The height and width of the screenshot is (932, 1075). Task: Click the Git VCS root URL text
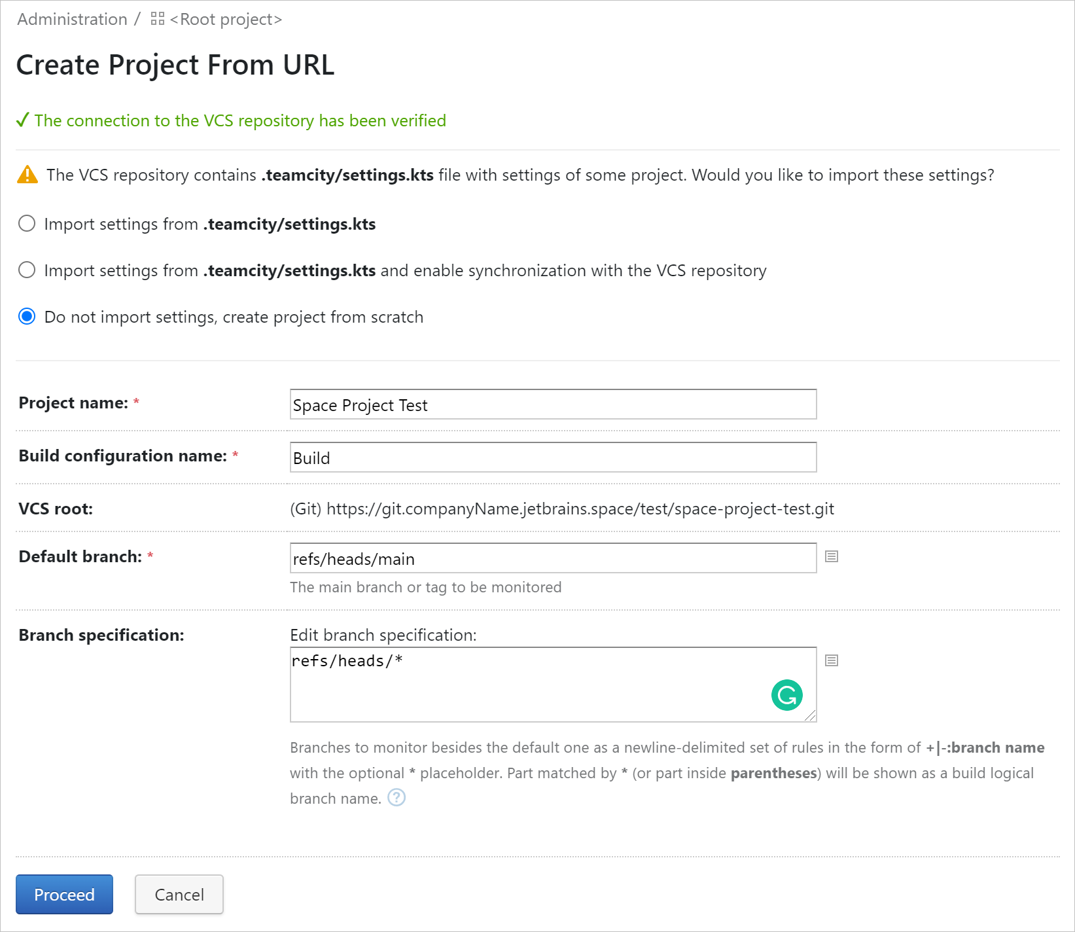pos(563,509)
